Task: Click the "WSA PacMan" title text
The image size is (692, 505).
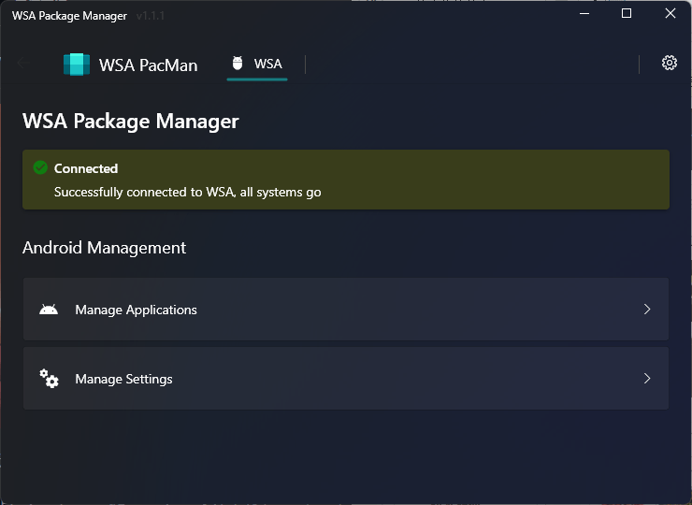Action: click(149, 65)
